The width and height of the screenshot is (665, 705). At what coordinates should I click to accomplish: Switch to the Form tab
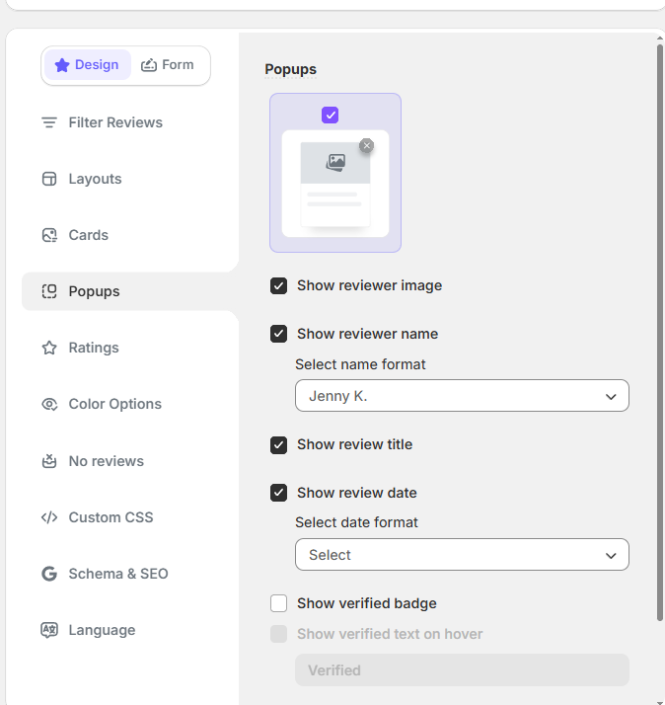168,65
